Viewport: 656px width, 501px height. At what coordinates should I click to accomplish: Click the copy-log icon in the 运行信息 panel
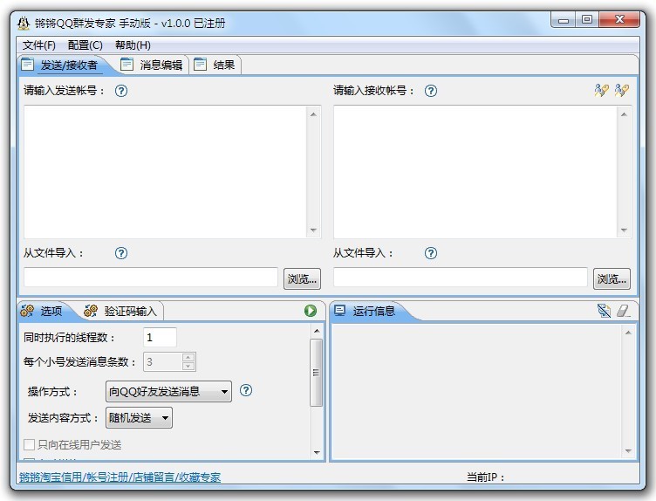tap(604, 311)
